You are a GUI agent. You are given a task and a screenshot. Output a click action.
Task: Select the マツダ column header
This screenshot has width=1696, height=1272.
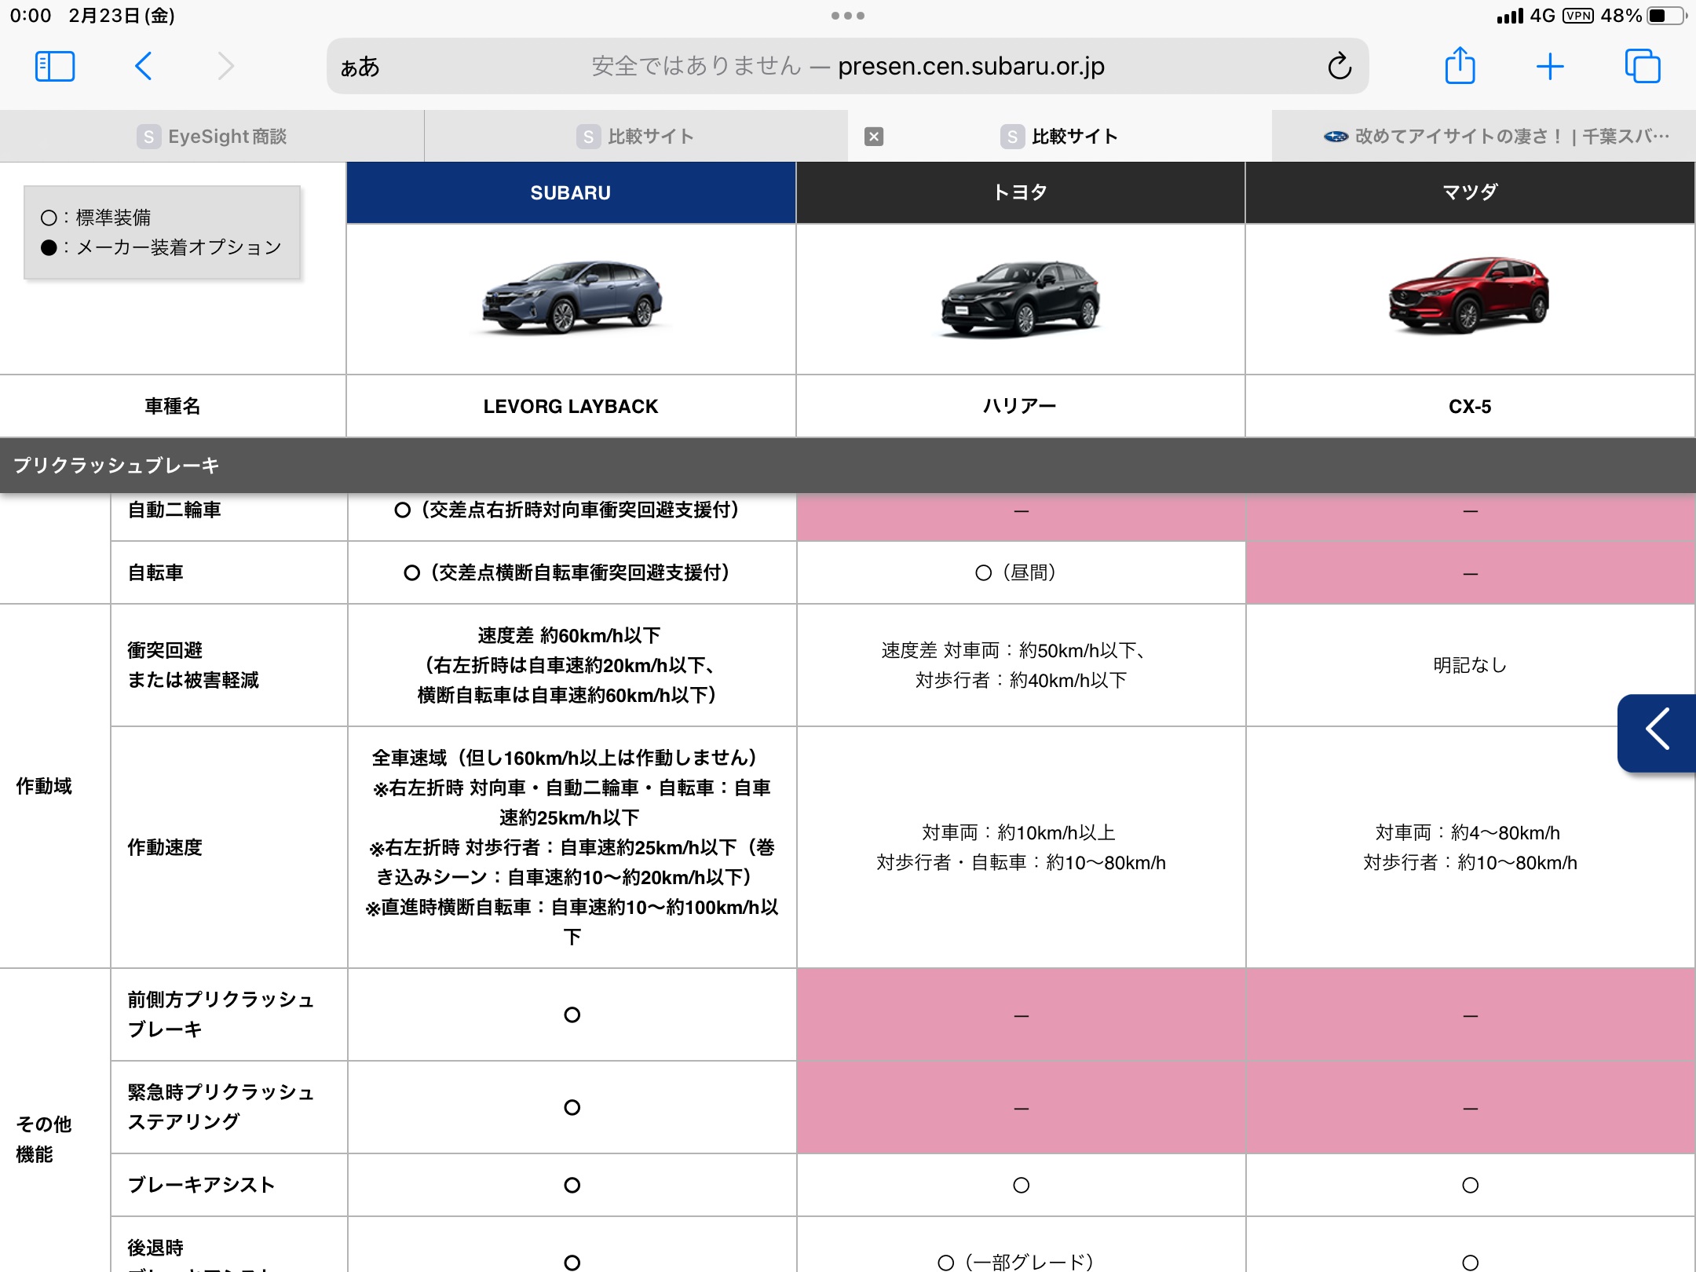1470,193
